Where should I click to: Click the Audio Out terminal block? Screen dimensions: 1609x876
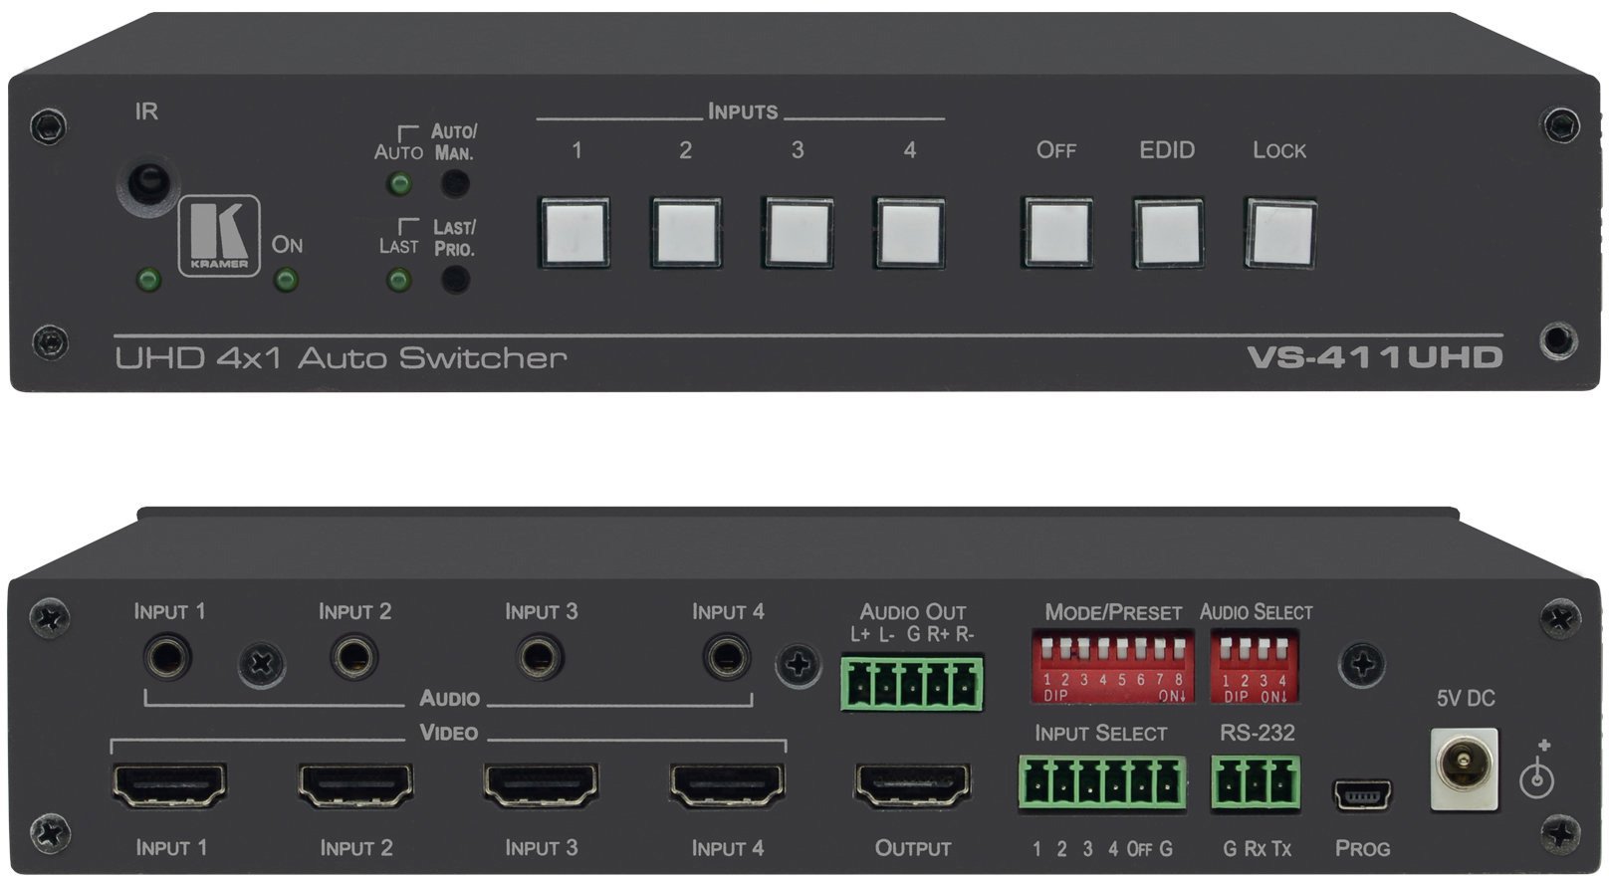click(x=912, y=683)
